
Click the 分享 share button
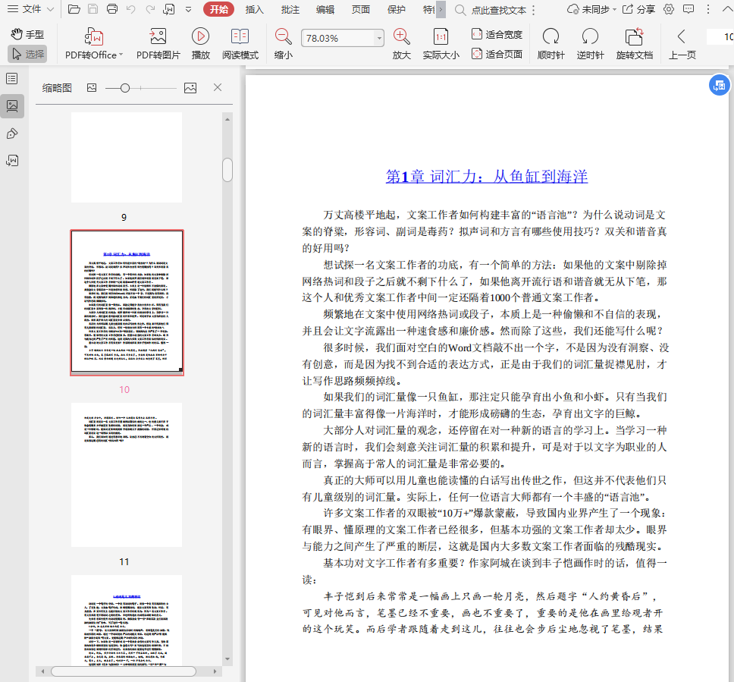(638, 9)
